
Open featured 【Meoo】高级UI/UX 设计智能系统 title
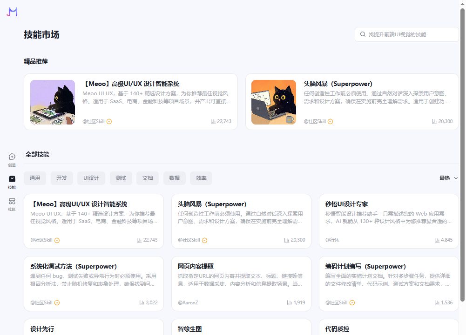point(131,84)
